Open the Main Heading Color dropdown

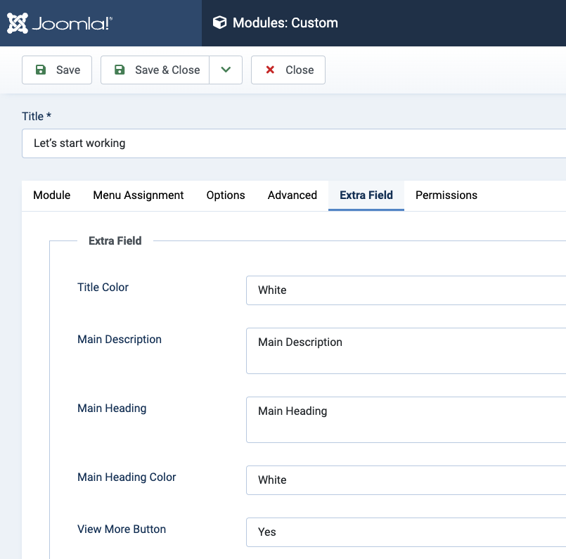click(x=406, y=480)
